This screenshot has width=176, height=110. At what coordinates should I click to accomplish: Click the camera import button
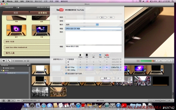(4, 61)
